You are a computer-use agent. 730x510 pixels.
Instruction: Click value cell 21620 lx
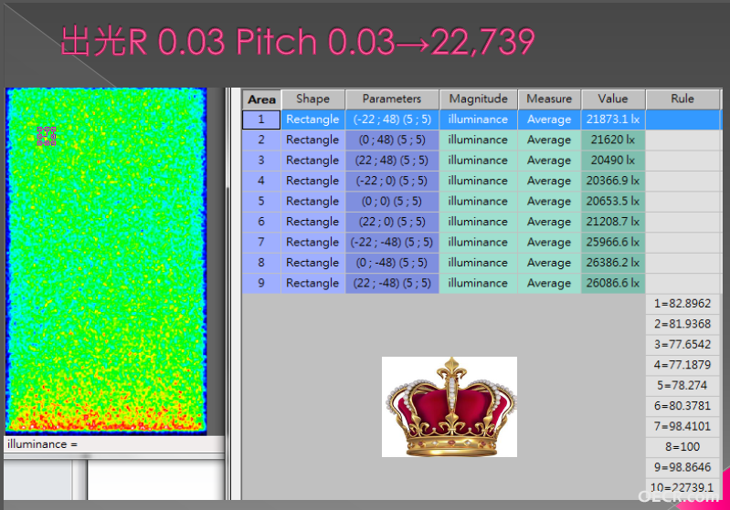point(613,140)
